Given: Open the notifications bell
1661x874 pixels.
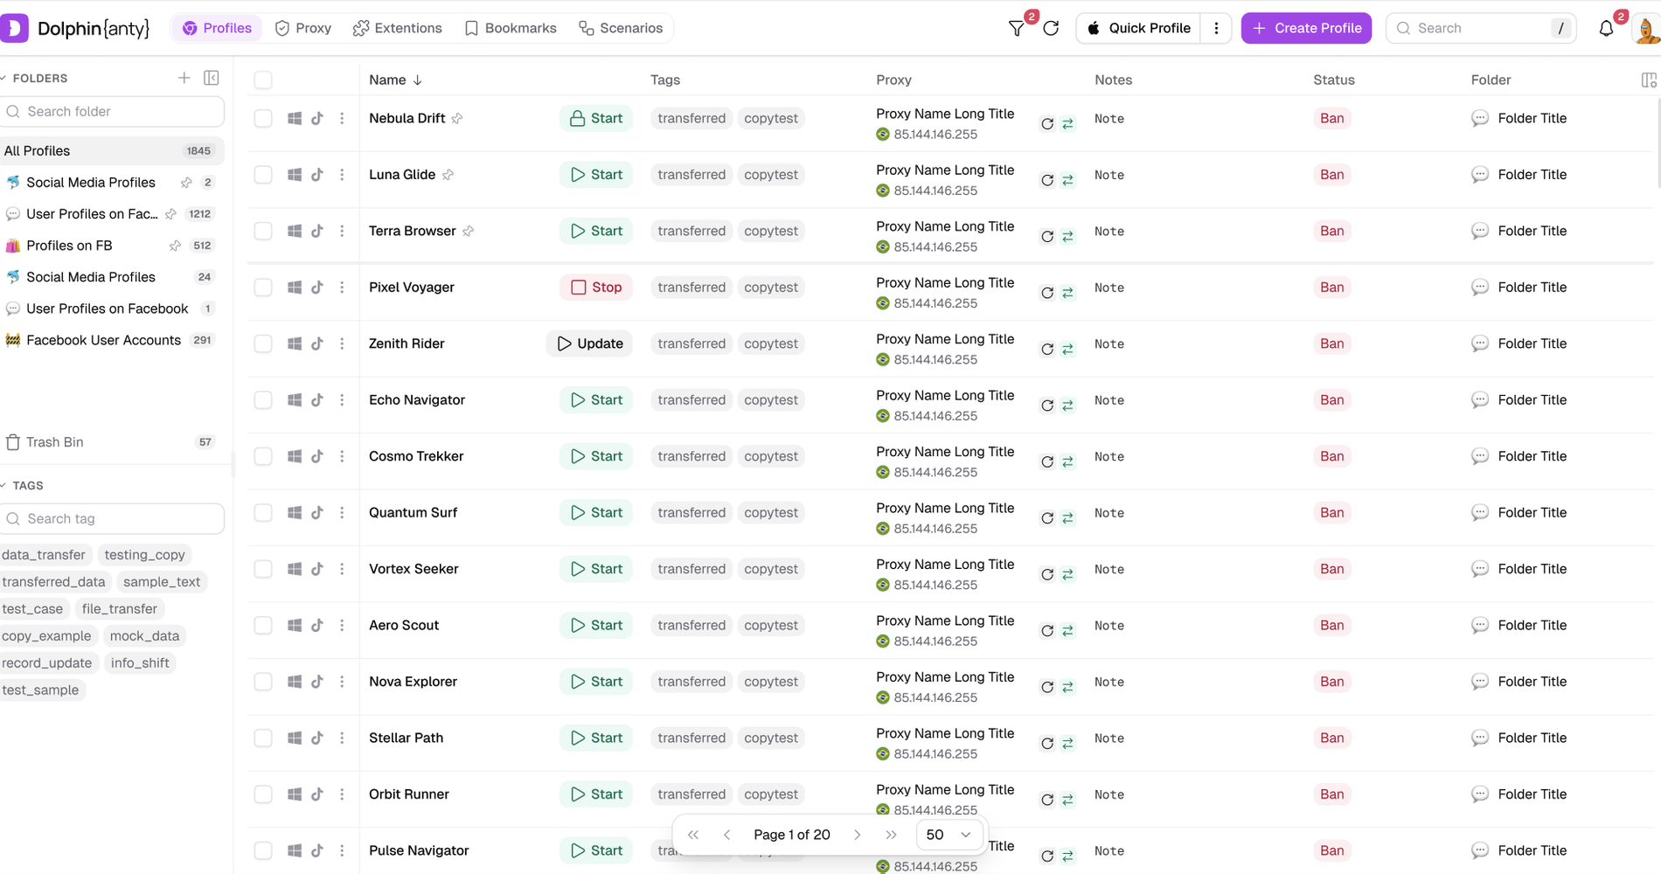Looking at the screenshot, I should (x=1606, y=28).
